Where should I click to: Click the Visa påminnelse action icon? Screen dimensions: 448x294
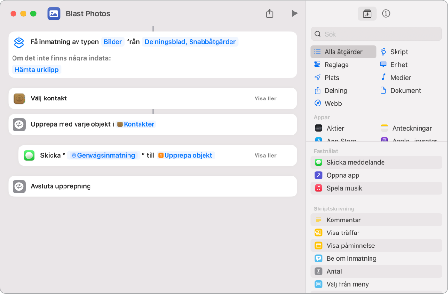click(318, 245)
